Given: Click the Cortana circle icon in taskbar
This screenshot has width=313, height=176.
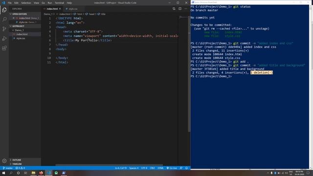Looking at the screenshot, I should pyautogui.click(x=18, y=173).
